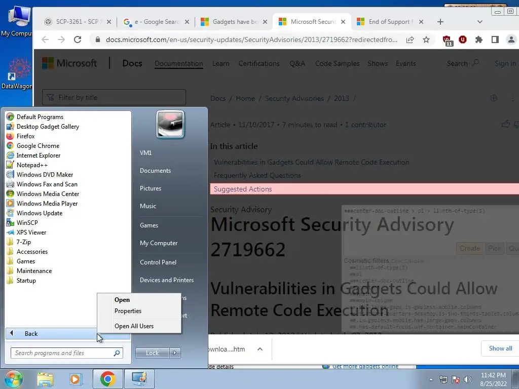Open Pictures from the Start menu
519x389 pixels.
pos(150,188)
